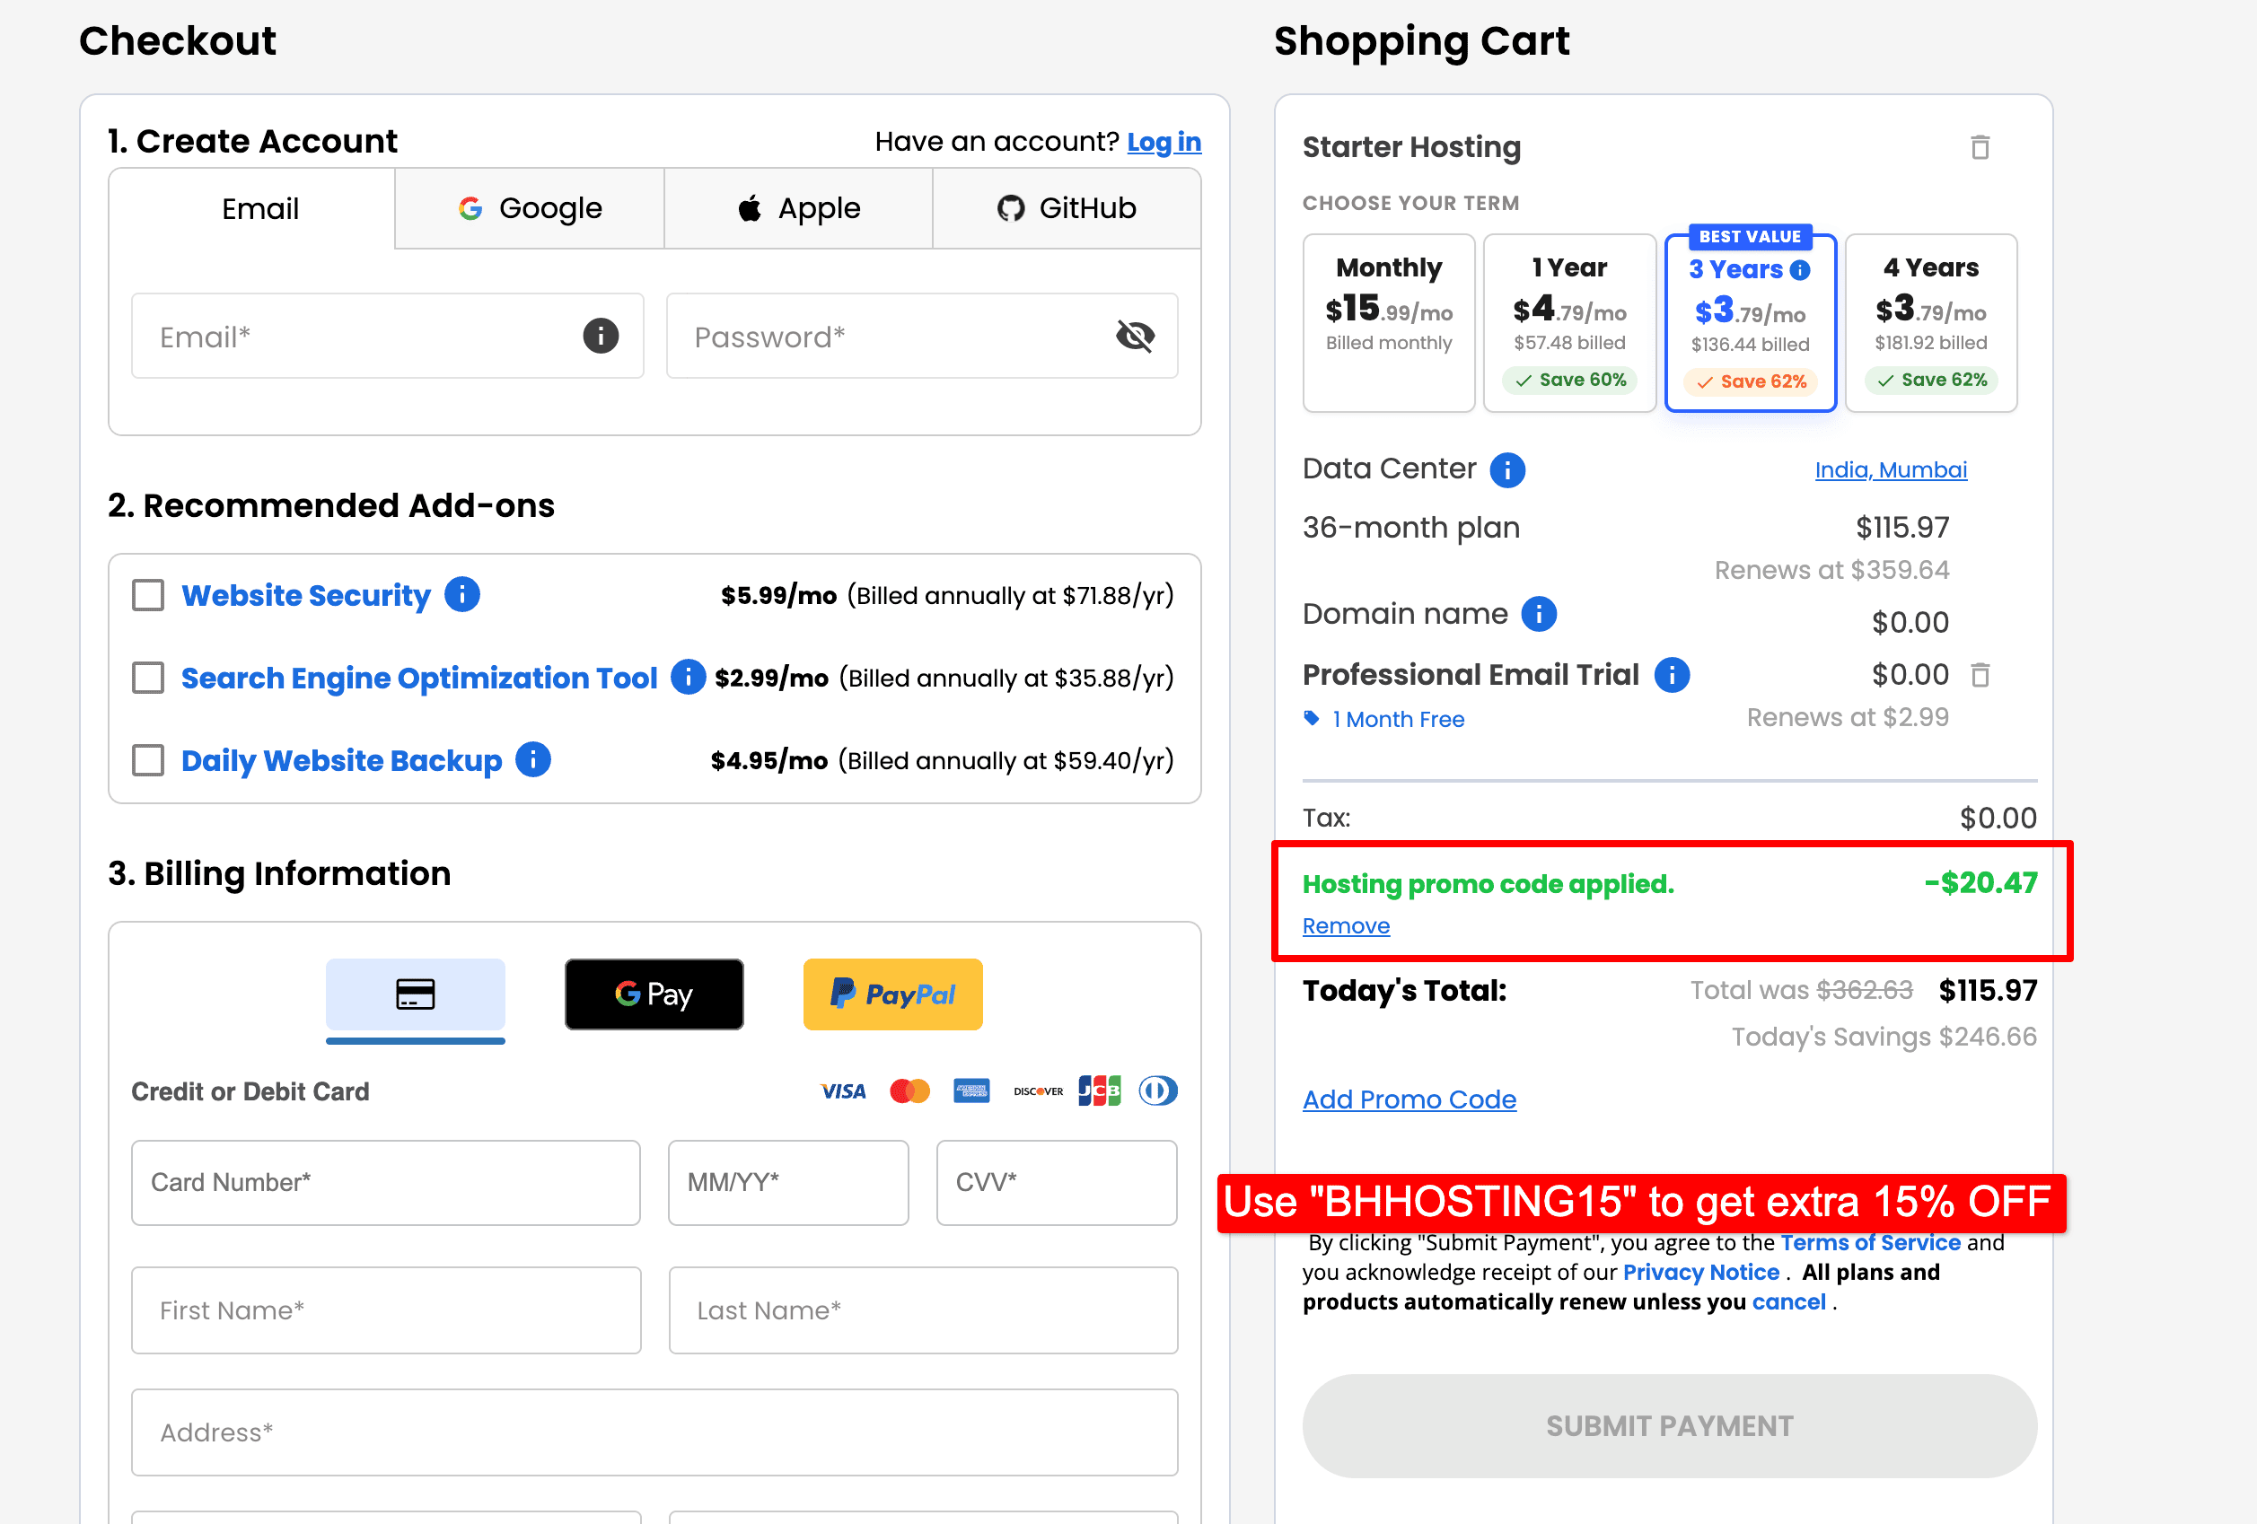This screenshot has width=2257, height=1524.
Task: Show Domain name info icon
Action: tap(1539, 615)
